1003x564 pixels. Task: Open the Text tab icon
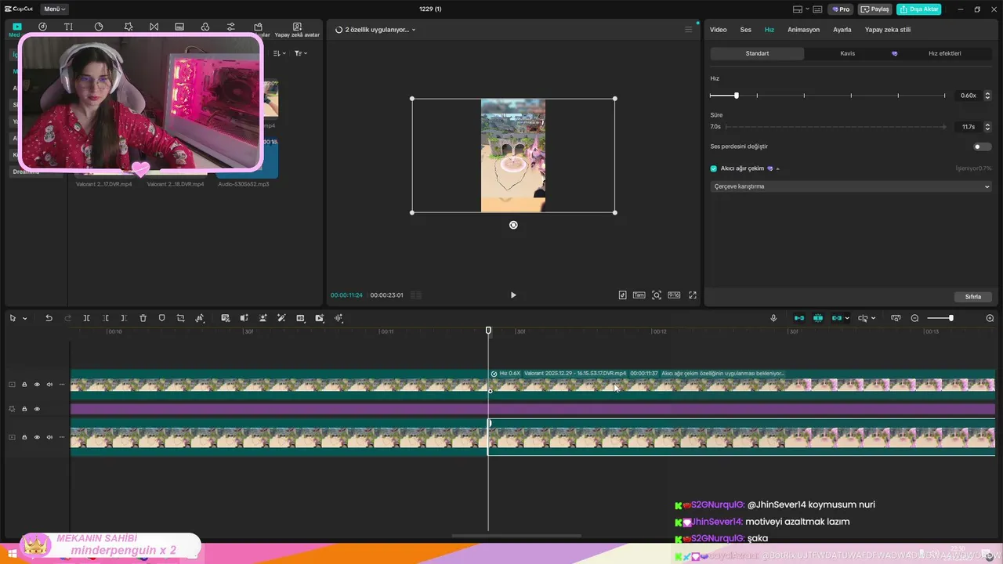click(x=68, y=27)
